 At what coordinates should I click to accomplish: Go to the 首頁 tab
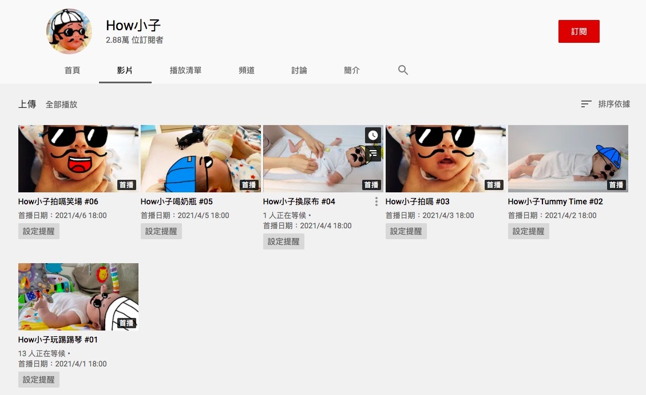72,70
